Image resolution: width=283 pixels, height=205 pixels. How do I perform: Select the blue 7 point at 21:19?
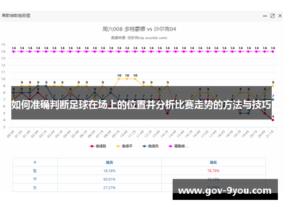coord(273,100)
